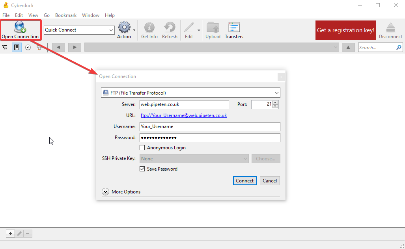Viewport: 405px width, 249px height.
Task: Switch to outline browser view icon
Action: 5,47
